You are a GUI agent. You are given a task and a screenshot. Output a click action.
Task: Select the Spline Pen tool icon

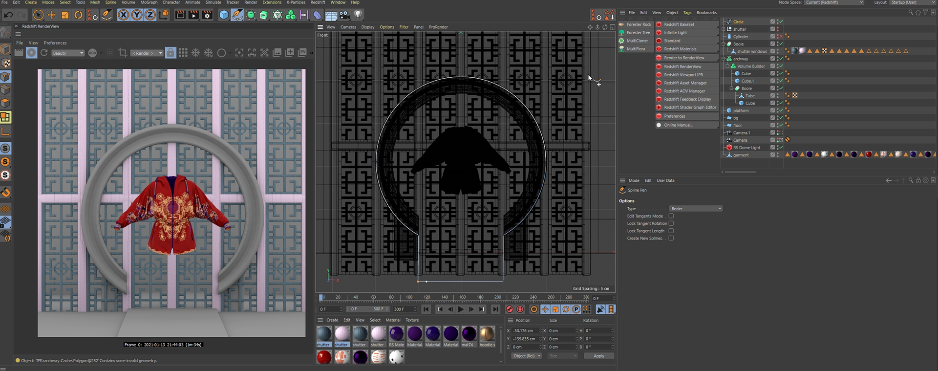point(237,15)
